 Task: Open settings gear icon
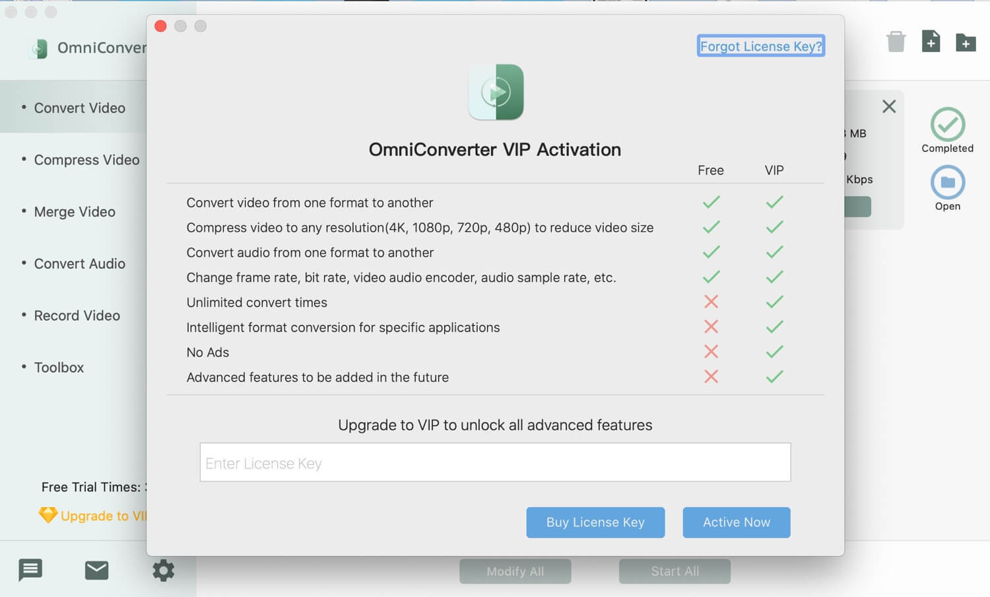163,570
